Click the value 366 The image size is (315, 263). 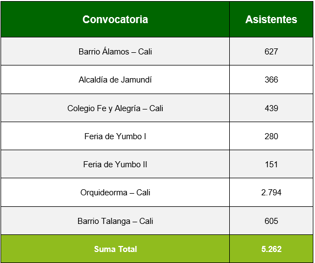(271, 80)
